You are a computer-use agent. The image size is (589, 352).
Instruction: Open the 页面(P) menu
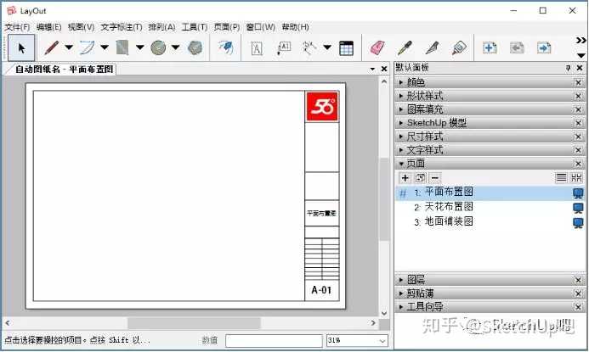point(227,27)
